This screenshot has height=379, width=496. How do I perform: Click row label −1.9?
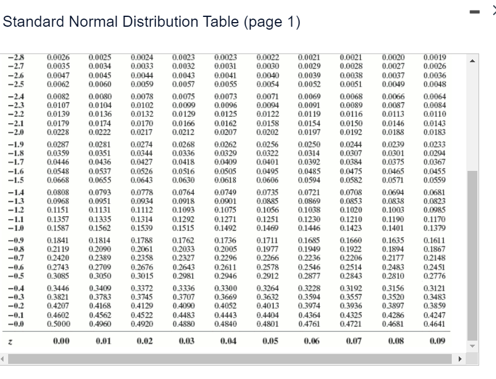pyautogui.click(x=16, y=145)
